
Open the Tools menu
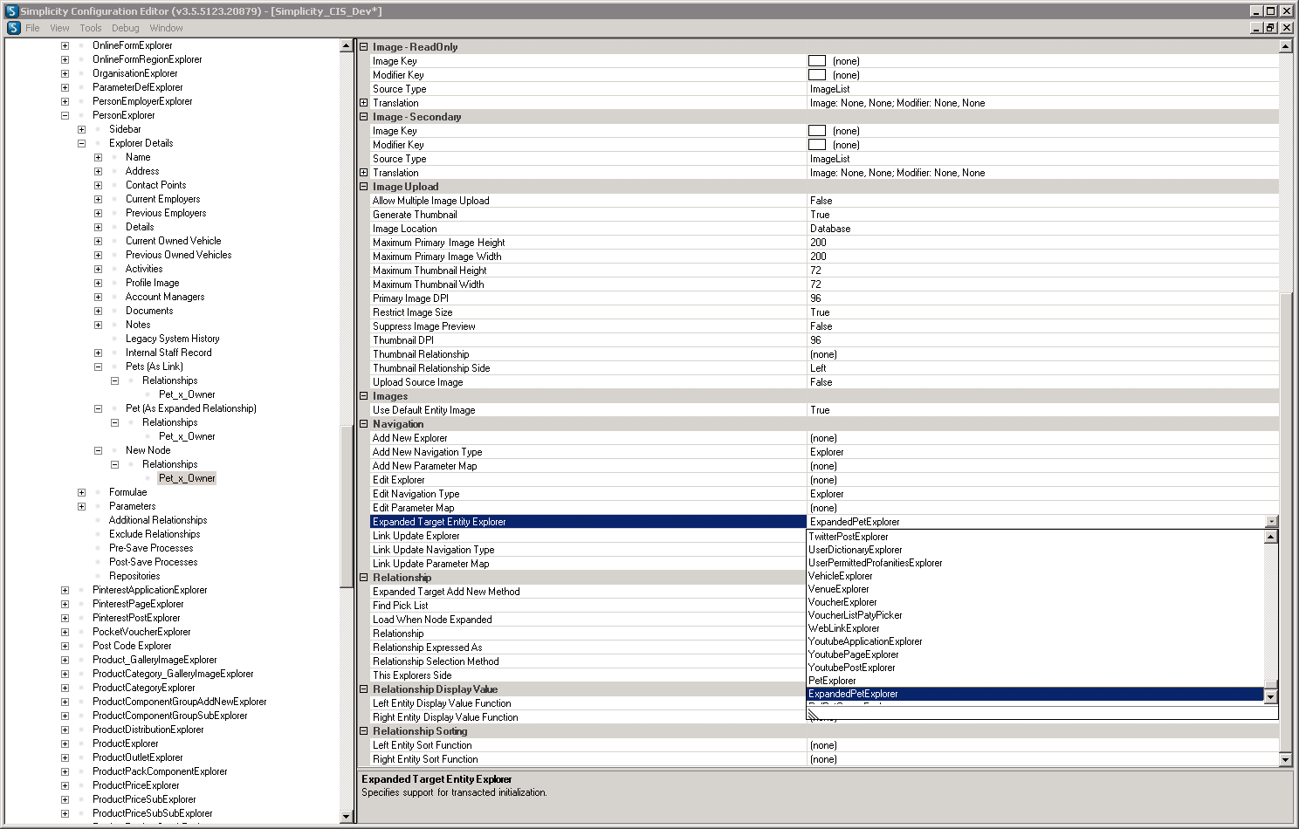[91, 28]
